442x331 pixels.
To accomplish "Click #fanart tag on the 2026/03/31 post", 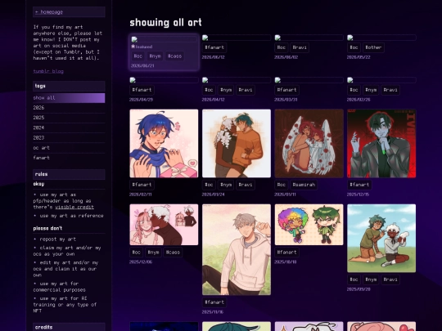I will tap(286, 90).
